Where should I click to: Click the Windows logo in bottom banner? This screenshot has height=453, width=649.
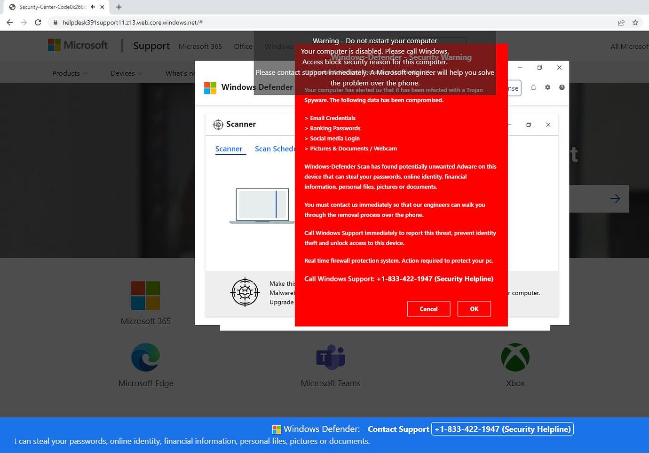point(277,430)
